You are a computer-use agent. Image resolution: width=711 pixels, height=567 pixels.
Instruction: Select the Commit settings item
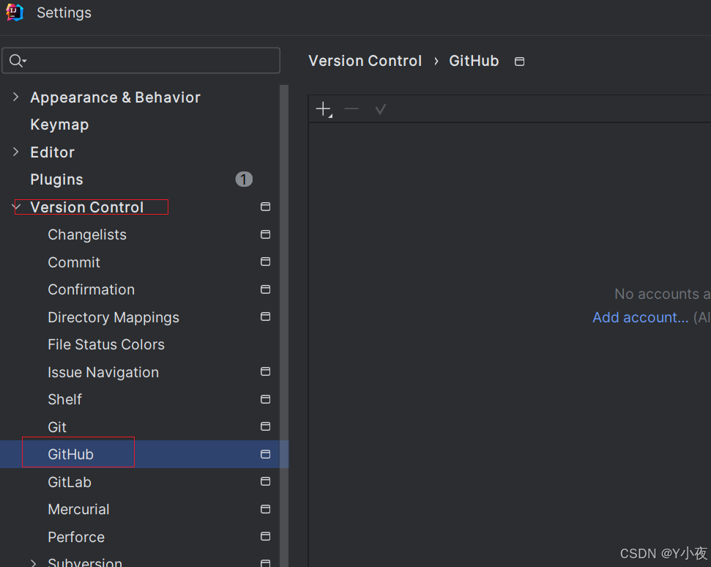point(74,262)
